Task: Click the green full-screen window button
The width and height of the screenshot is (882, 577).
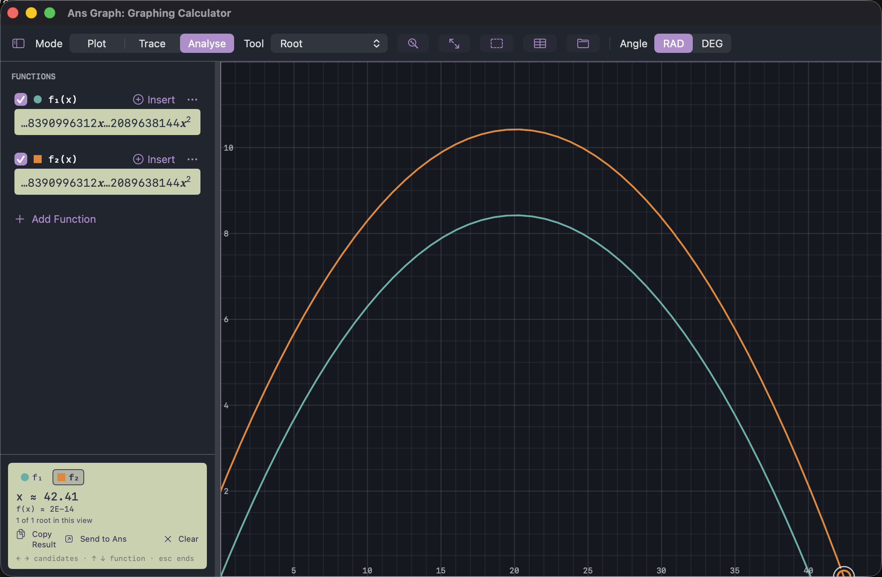Action: pyautogui.click(x=50, y=13)
